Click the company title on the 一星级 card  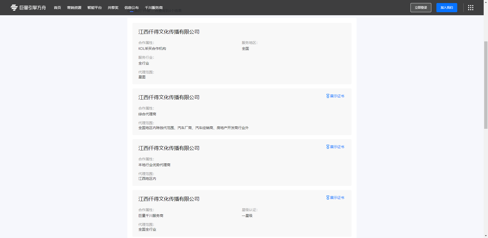tap(169, 199)
